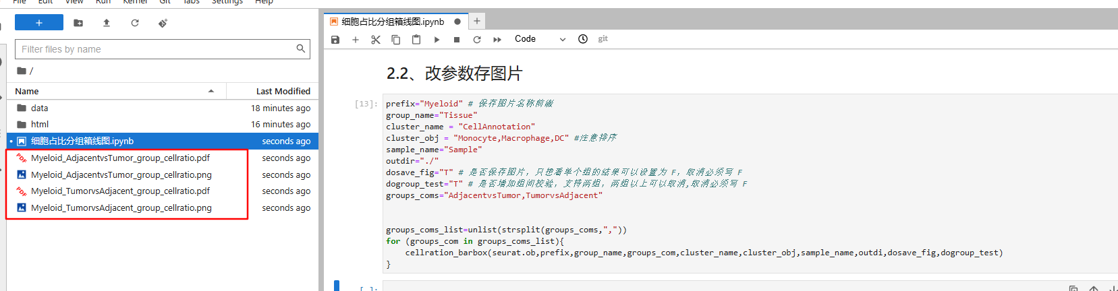
Task: Open the Code cell type dropdown
Action: (x=540, y=39)
